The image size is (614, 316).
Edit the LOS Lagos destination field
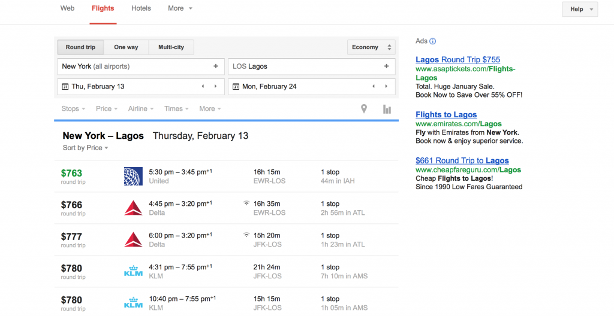pos(312,66)
